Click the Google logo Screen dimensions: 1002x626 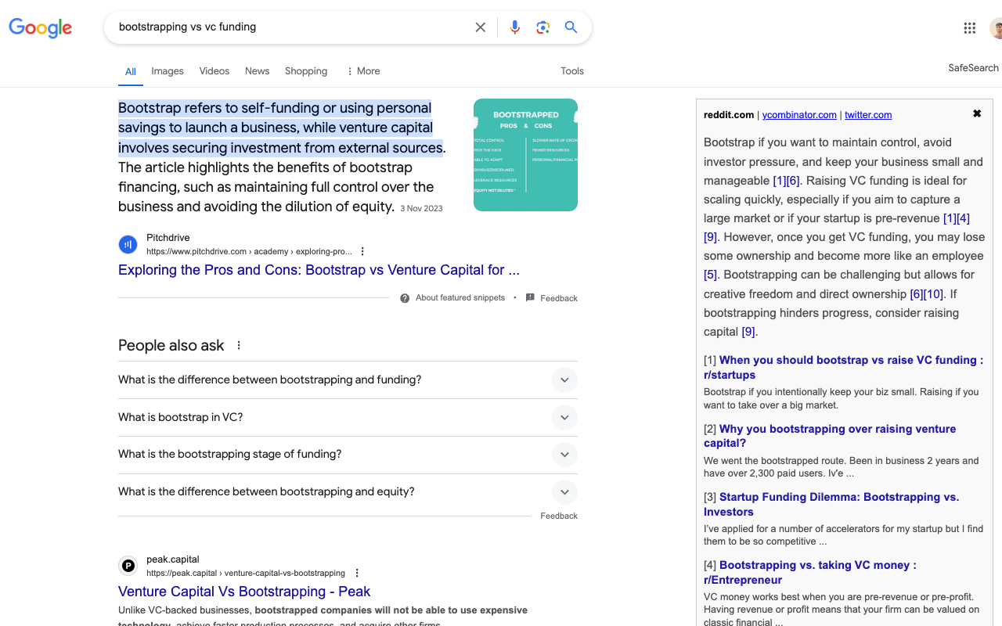pos(40,28)
